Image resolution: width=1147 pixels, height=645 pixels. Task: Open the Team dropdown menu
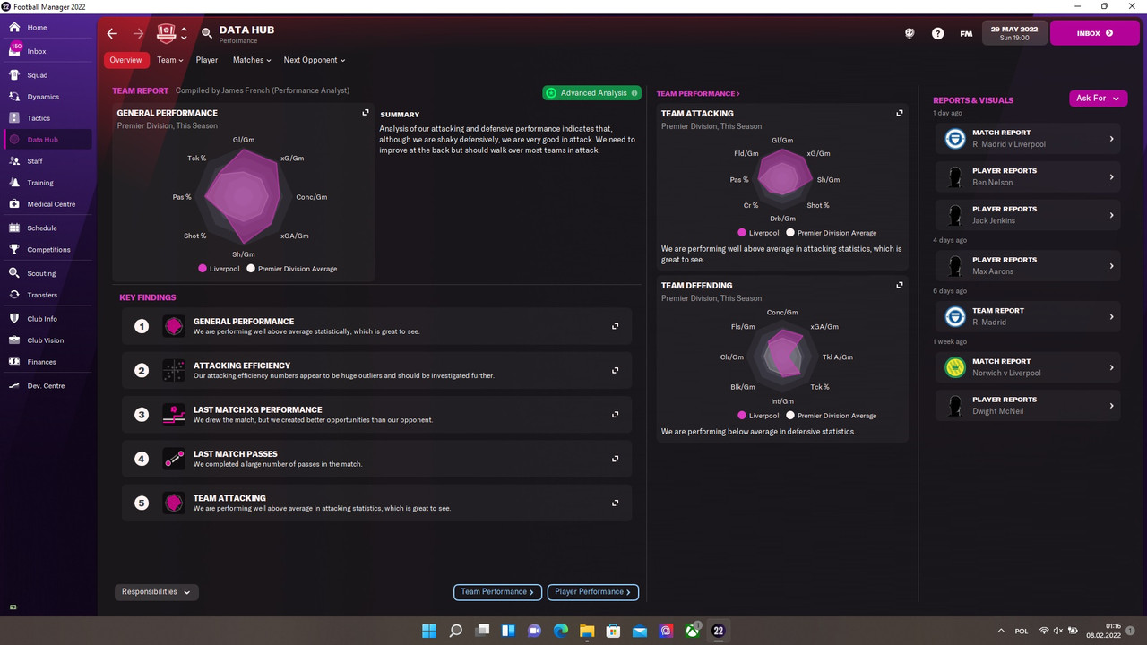click(x=169, y=60)
